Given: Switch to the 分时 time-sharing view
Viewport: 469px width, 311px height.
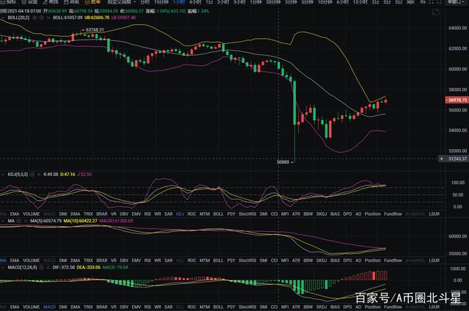Looking at the screenshot, I should pyautogui.click(x=145, y=1).
